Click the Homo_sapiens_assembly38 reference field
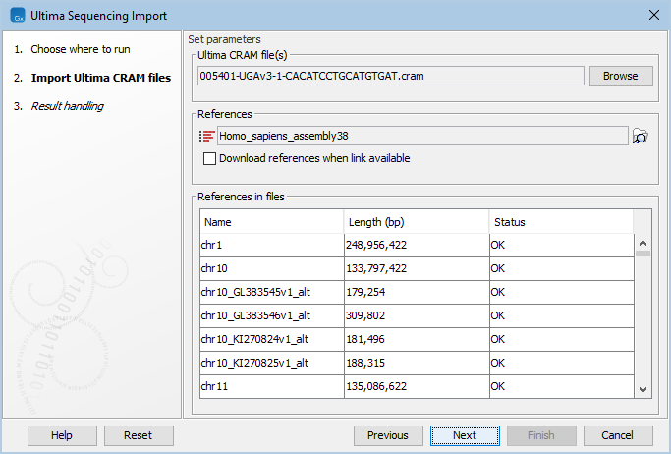Screen dimensions: 671x454 [x=422, y=137]
